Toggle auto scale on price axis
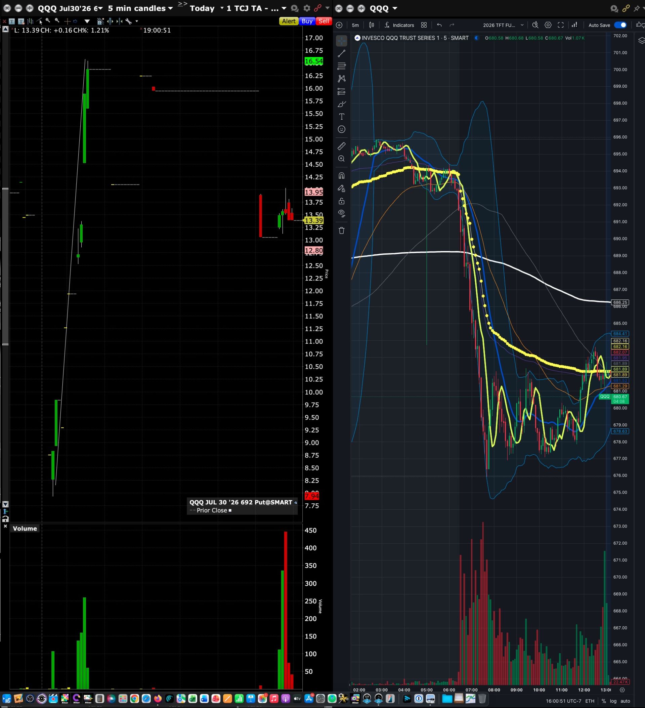 (x=625, y=701)
